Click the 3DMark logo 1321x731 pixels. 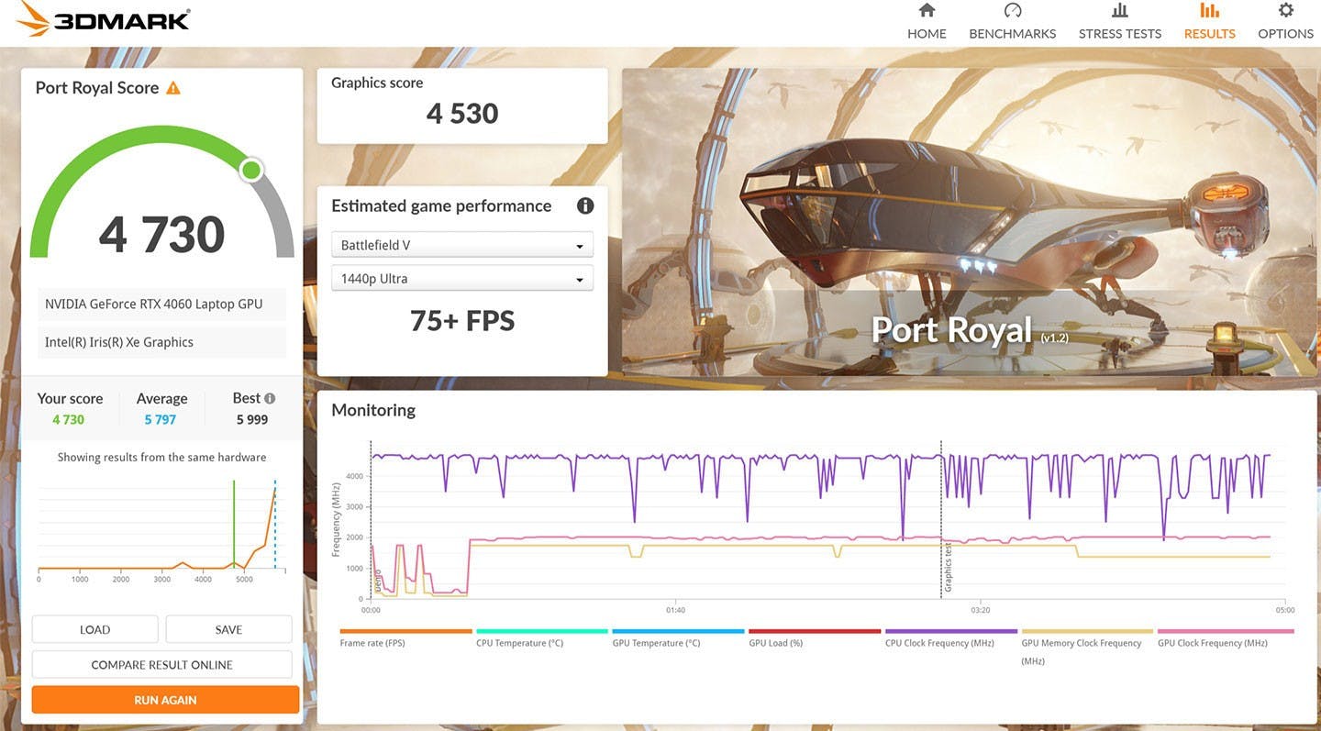103,19
